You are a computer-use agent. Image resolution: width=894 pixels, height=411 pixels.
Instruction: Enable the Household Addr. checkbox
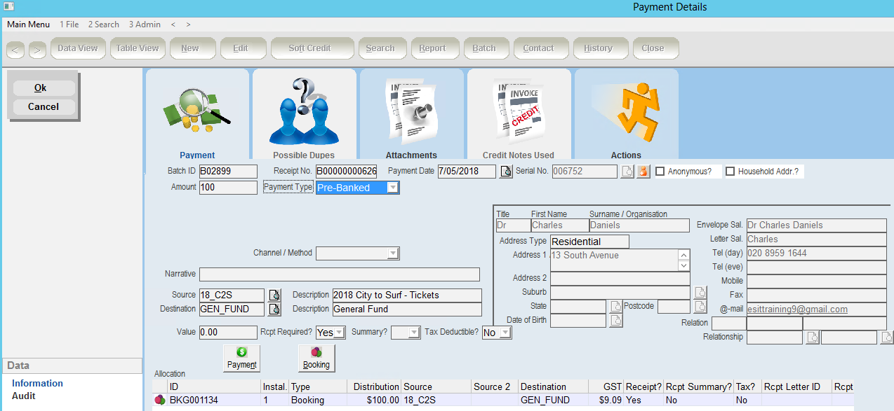point(730,172)
